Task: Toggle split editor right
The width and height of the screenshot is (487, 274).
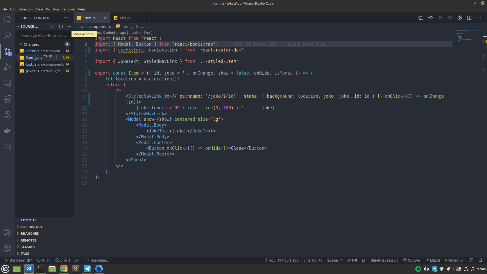Action: [469, 18]
